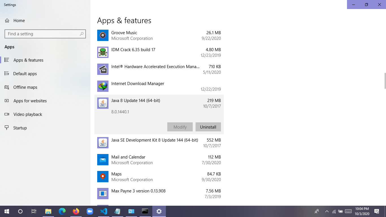This screenshot has width=386, height=217.
Task: Open the Offline maps section
Action: click(x=45, y=87)
